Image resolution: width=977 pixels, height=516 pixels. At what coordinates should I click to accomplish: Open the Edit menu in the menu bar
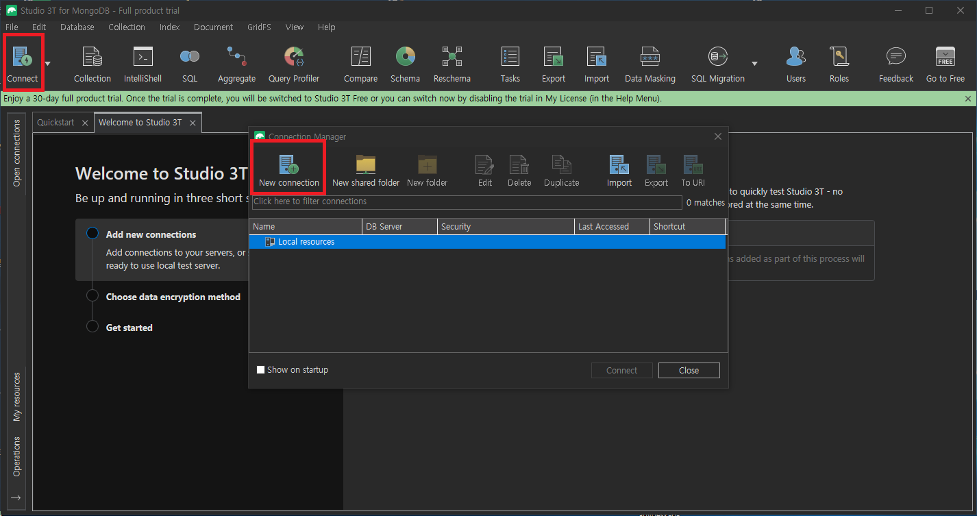39,27
